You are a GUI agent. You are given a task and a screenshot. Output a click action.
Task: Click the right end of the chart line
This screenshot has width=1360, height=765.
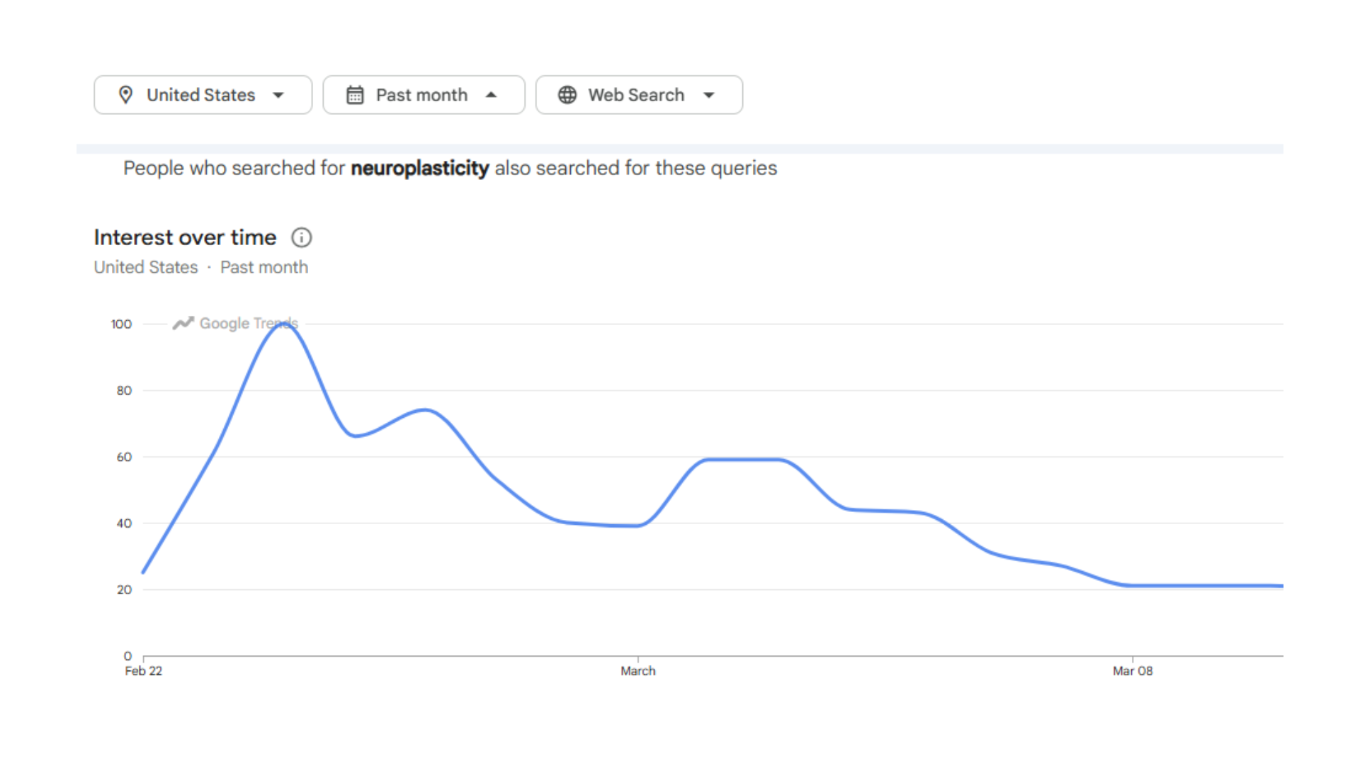pyautogui.click(x=1281, y=586)
